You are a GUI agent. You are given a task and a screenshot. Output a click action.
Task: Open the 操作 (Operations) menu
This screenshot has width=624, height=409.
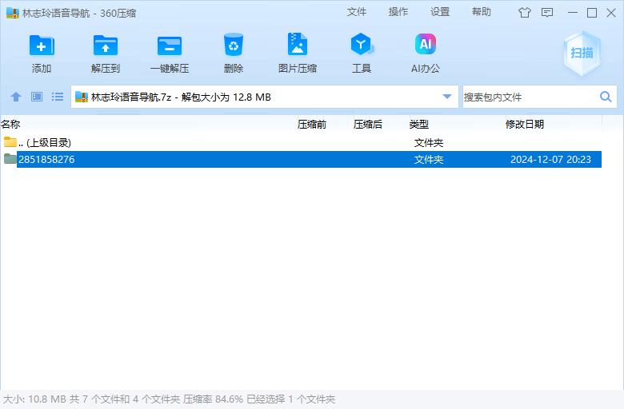click(398, 12)
